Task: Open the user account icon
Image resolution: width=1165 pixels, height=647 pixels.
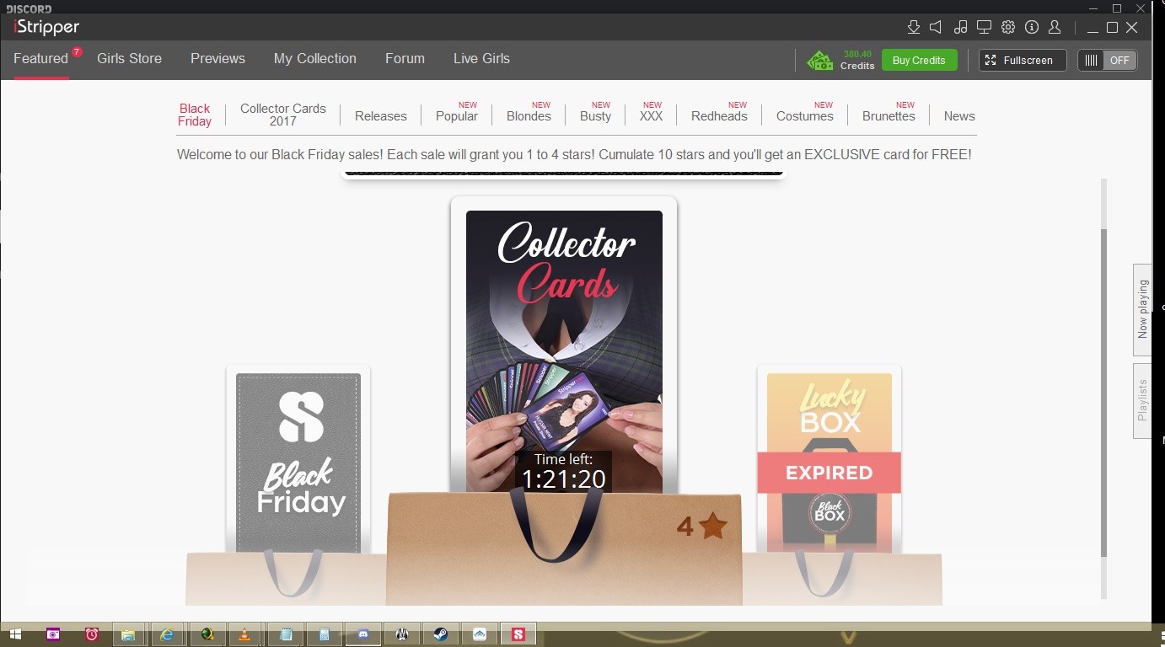Action: 1055,27
